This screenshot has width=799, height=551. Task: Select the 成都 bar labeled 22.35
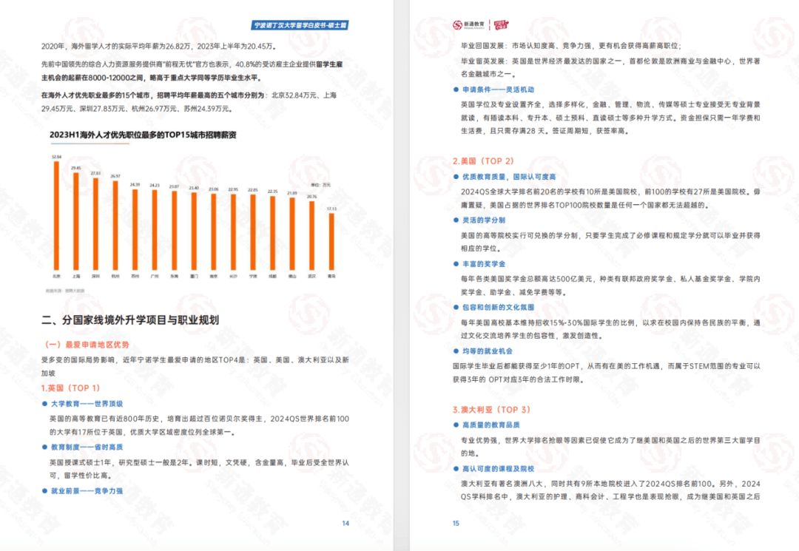coord(272,233)
